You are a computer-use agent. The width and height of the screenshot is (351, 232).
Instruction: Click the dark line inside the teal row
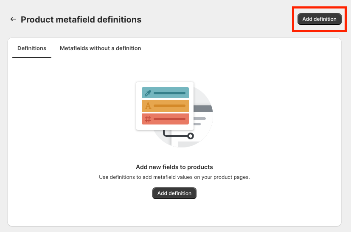tap(169, 93)
